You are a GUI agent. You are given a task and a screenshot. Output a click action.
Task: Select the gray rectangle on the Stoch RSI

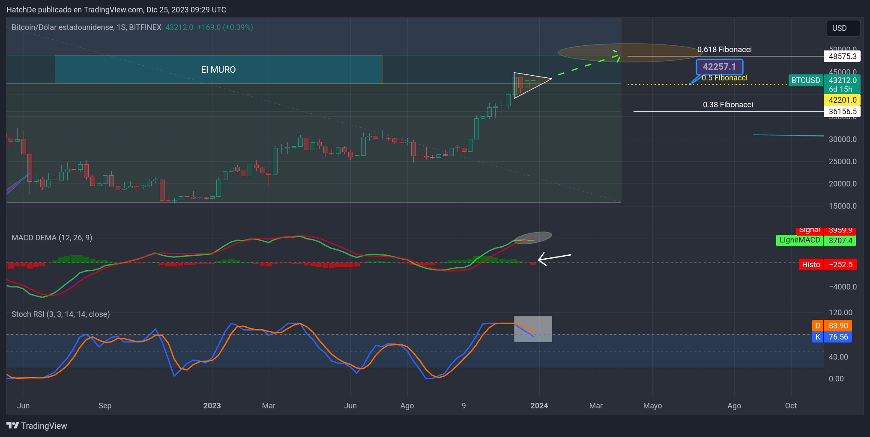(533, 329)
